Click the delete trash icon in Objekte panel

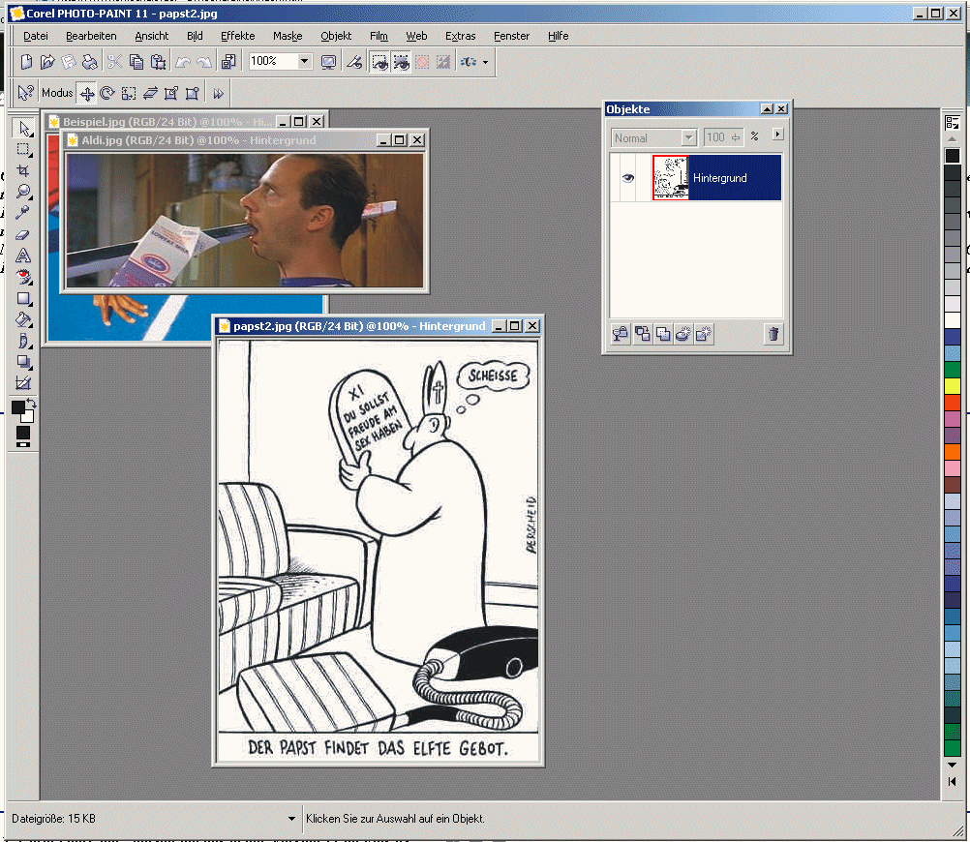(x=773, y=334)
